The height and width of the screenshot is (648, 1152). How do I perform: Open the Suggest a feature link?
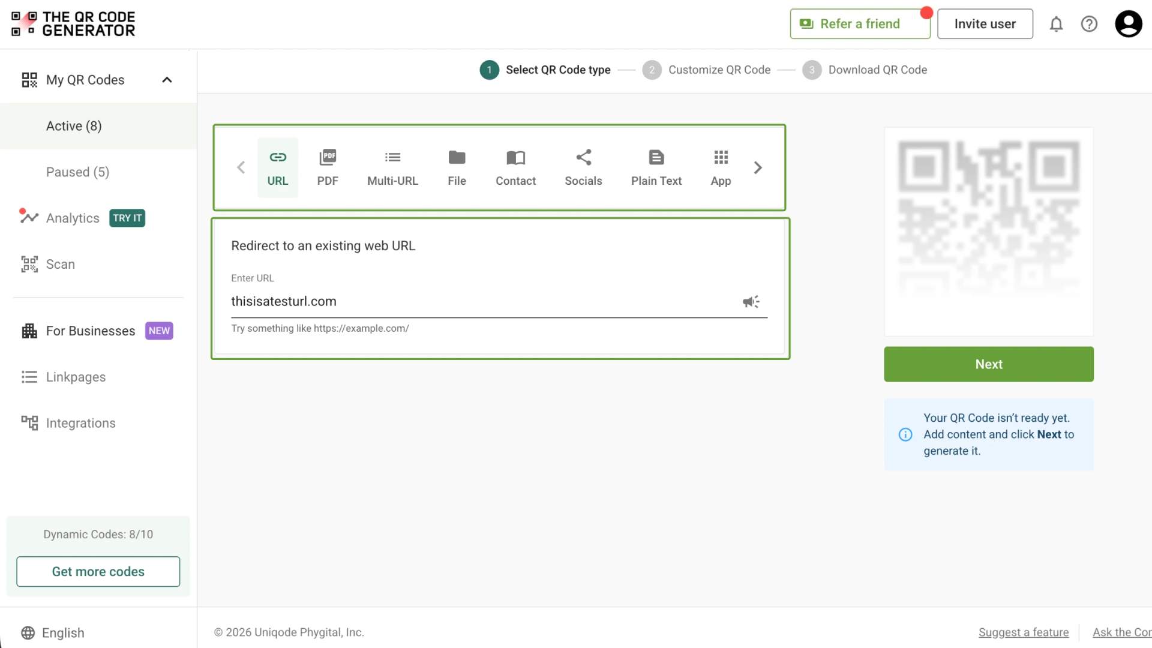click(1024, 632)
